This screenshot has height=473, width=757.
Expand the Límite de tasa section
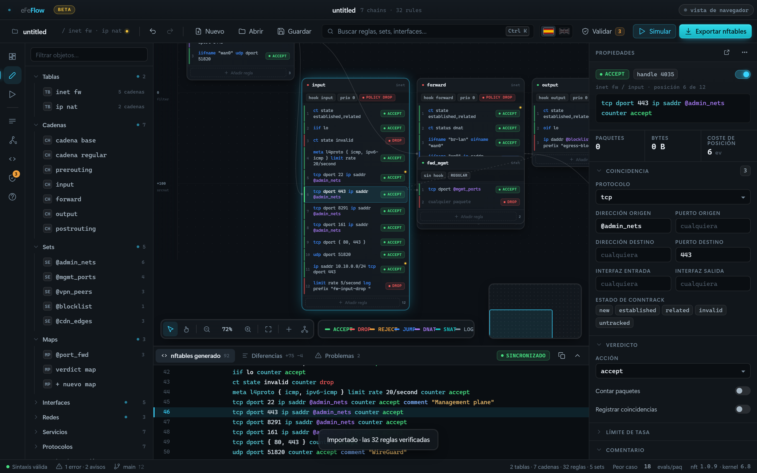[673, 432]
